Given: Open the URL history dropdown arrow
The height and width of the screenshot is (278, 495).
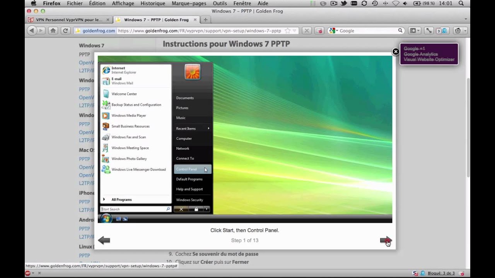Looking at the screenshot, I should (x=295, y=31).
